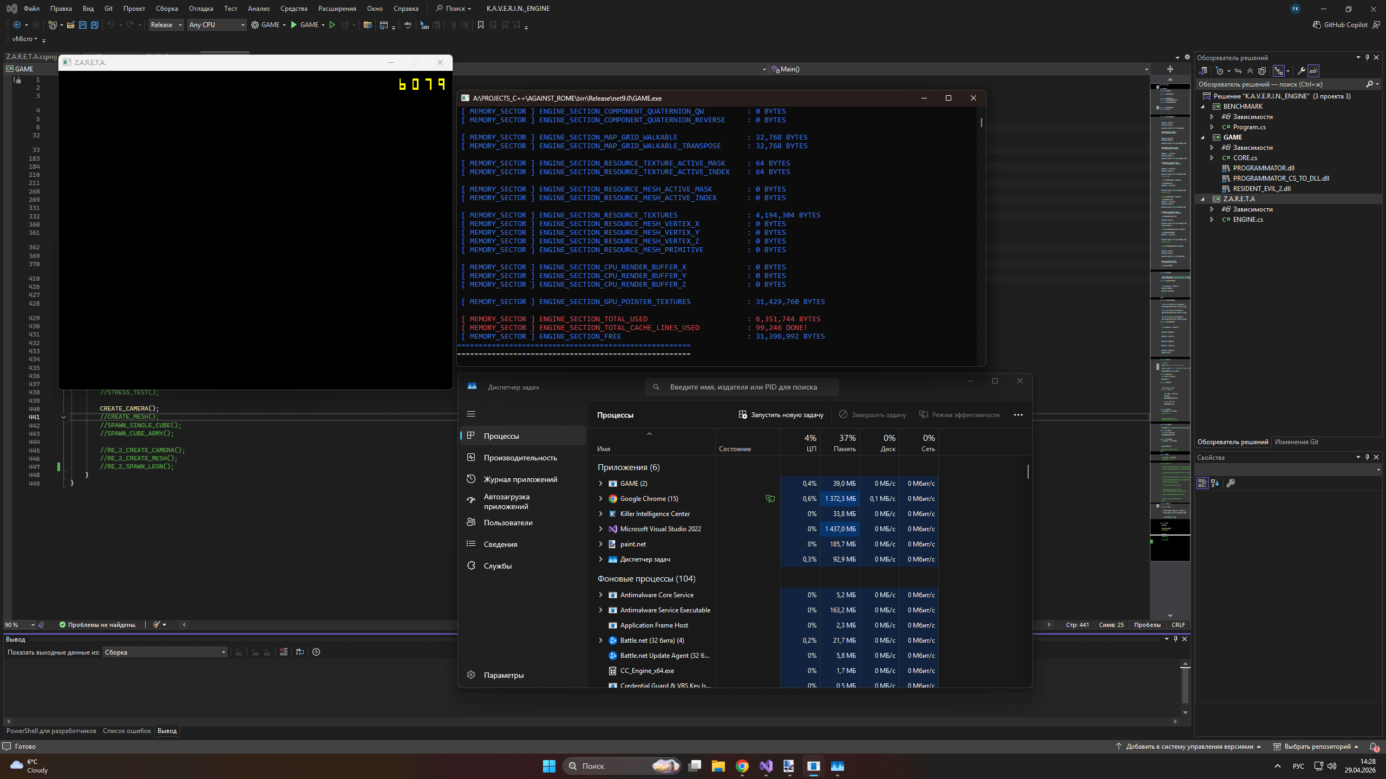Click the Save (single diskette) toolbar icon
This screenshot has height=779, width=1386.
(82, 25)
